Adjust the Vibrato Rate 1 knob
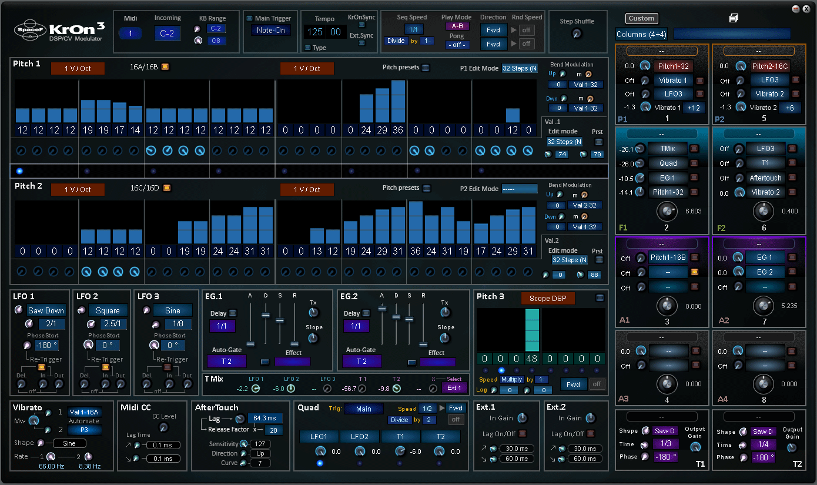 [x=51, y=457]
